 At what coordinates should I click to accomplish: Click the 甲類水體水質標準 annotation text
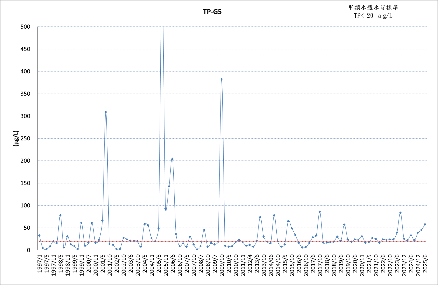tap(373, 8)
